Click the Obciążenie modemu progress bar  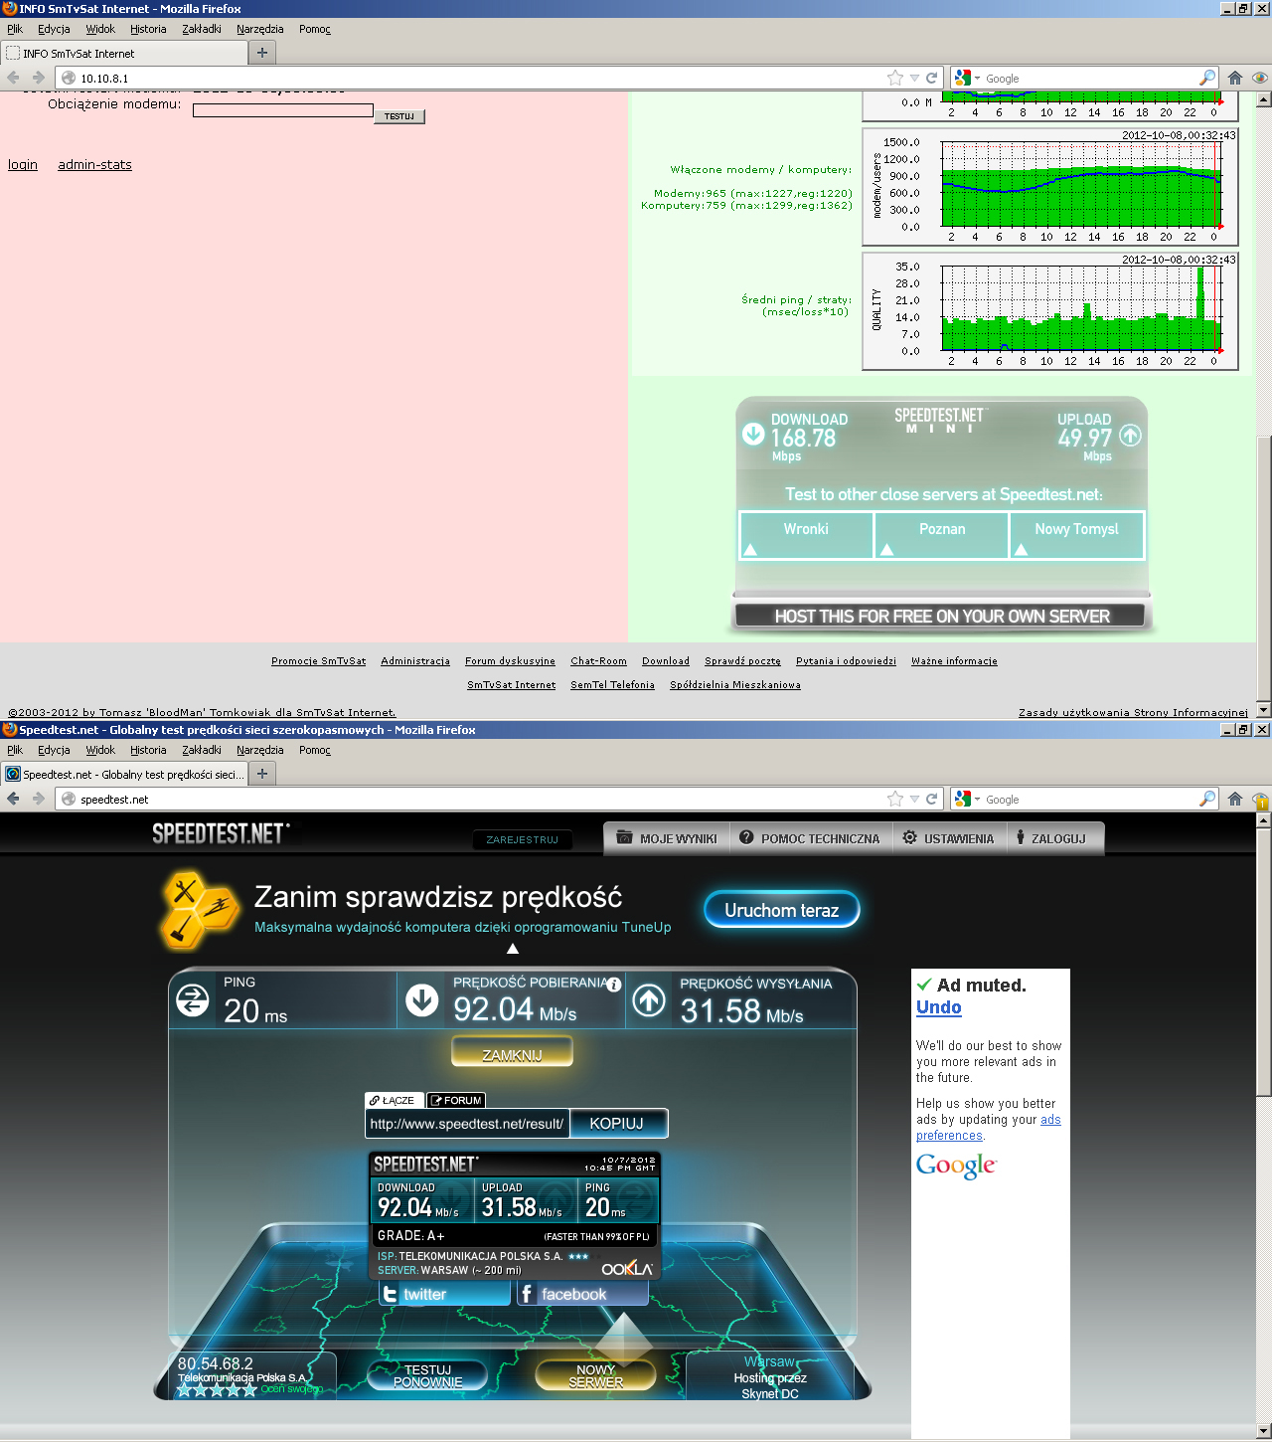[282, 110]
